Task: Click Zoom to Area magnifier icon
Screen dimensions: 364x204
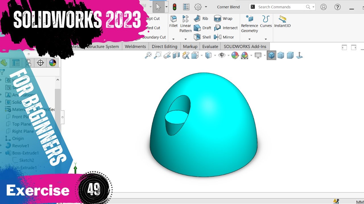Action: click(158, 55)
